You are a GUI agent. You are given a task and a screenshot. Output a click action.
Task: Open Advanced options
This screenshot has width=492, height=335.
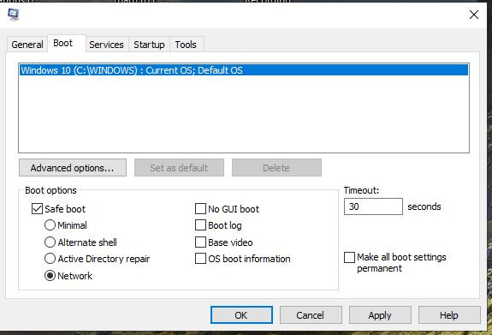(73, 168)
